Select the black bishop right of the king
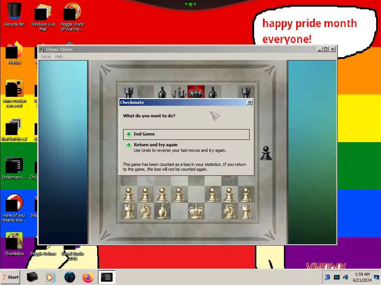 (212, 92)
